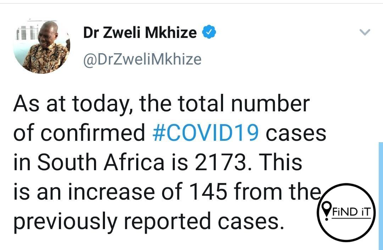Visit the @DrZweliMkhize handle link
Image resolution: width=383 pixels, height=250 pixels.
point(143,59)
